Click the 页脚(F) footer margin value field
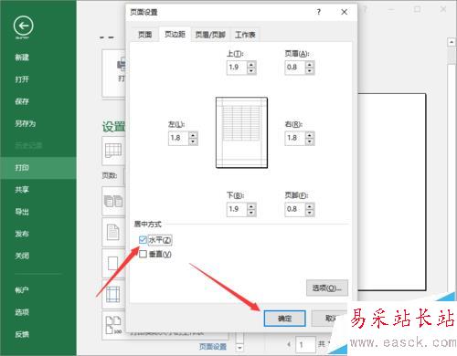The width and height of the screenshot is (457, 356). [x=295, y=209]
